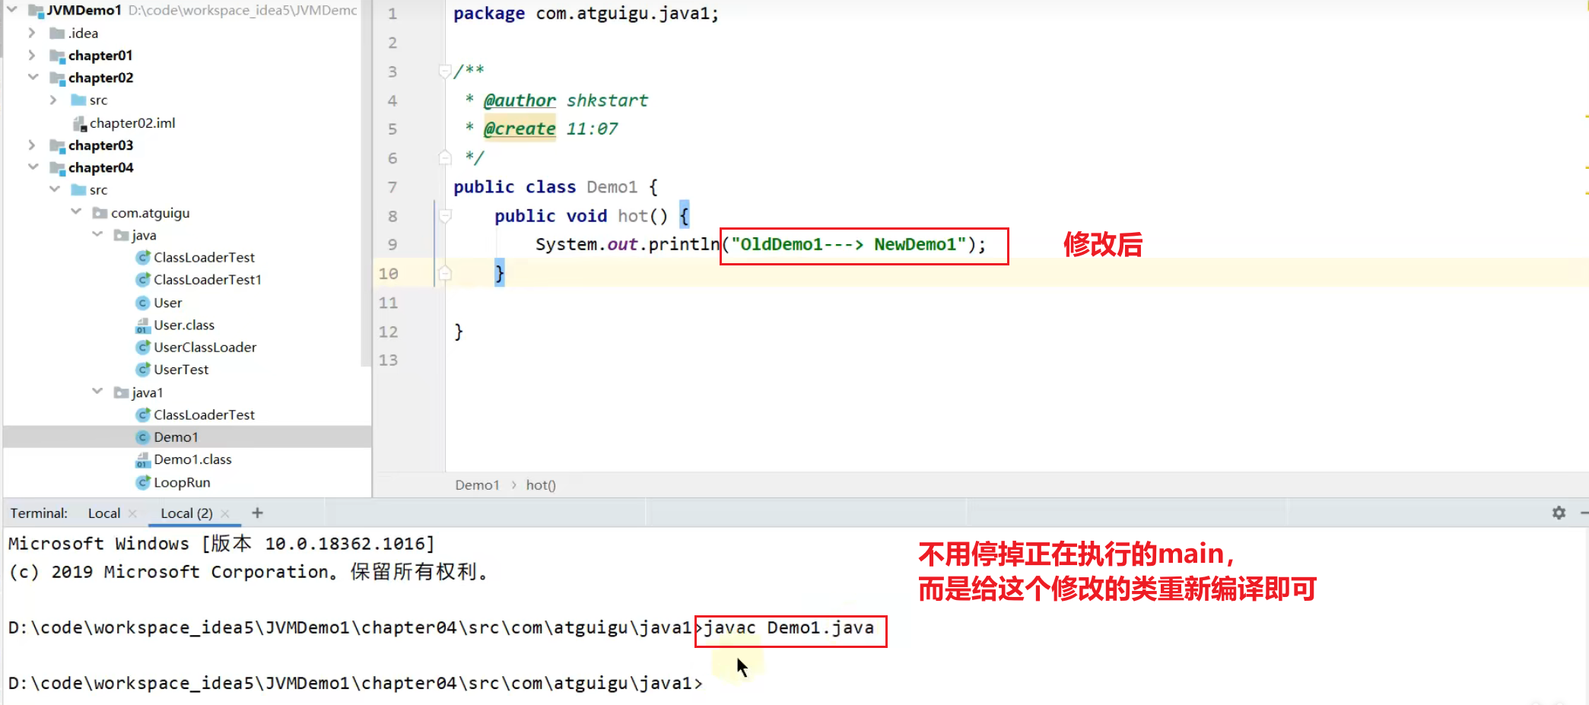Image resolution: width=1589 pixels, height=705 pixels.
Task: Collapse the java1 package folder
Action: click(x=97, y=392)
